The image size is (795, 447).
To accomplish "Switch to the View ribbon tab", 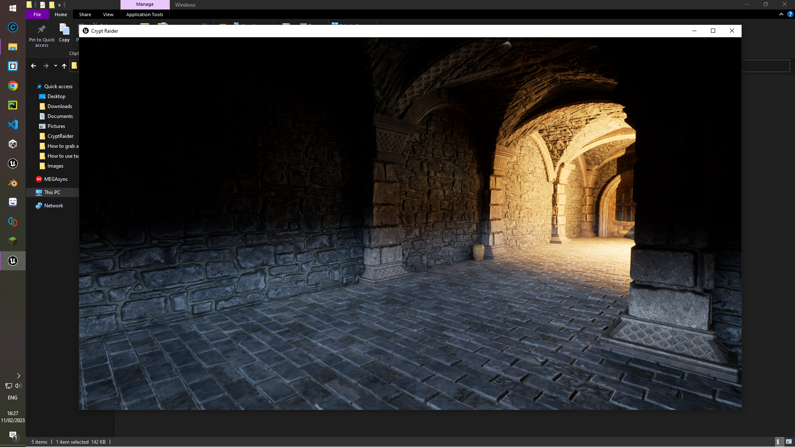I will 108,14.
